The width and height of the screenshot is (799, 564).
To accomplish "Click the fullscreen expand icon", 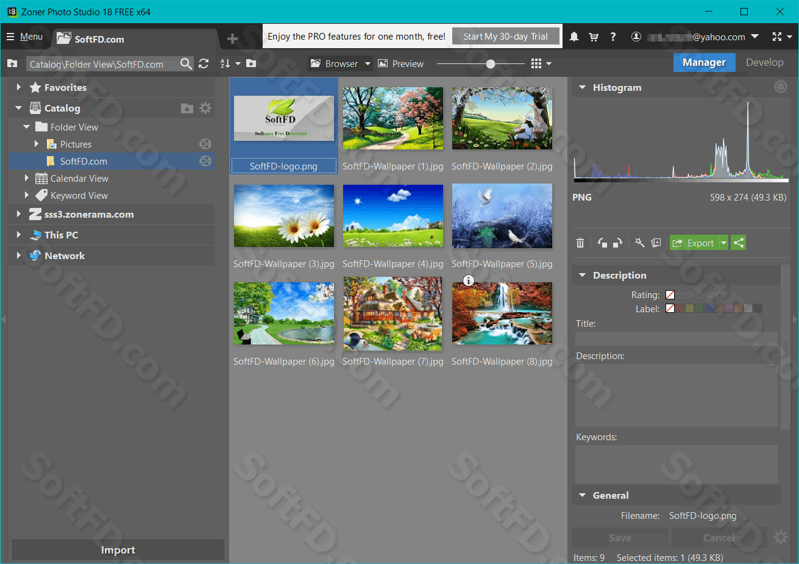I will (777, 37).
